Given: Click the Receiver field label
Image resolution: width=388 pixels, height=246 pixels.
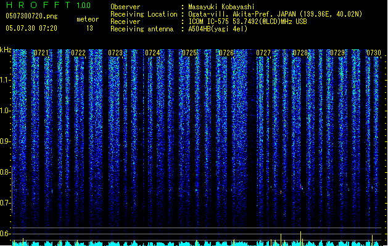Looking at the screenshot, I should 125,22.
